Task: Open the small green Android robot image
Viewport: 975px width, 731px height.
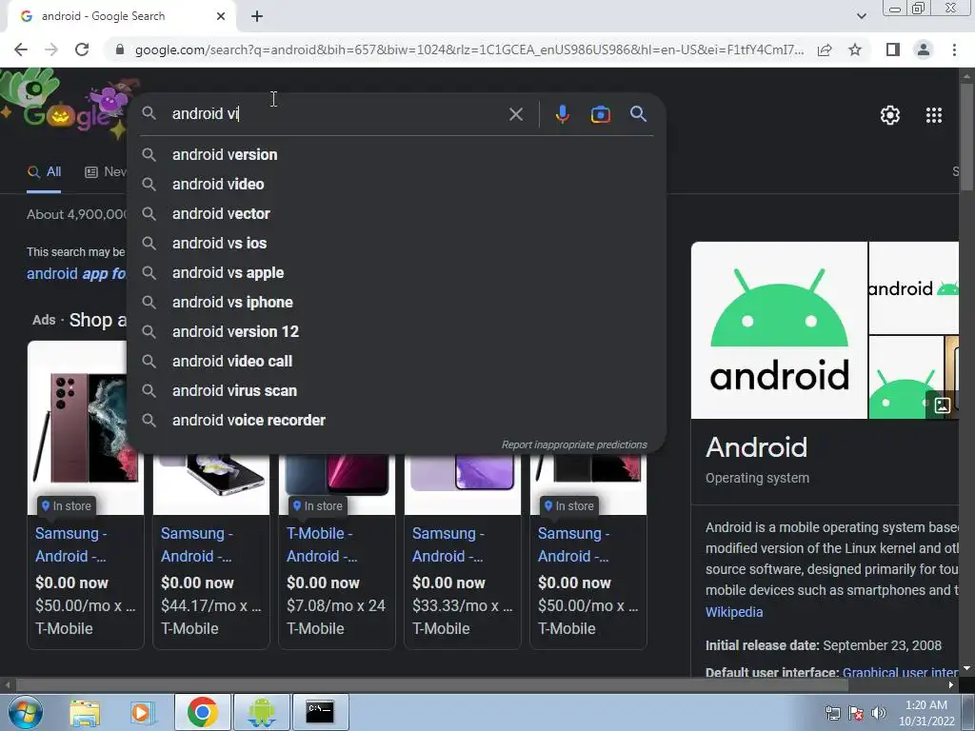Action: tap(905, 377)
